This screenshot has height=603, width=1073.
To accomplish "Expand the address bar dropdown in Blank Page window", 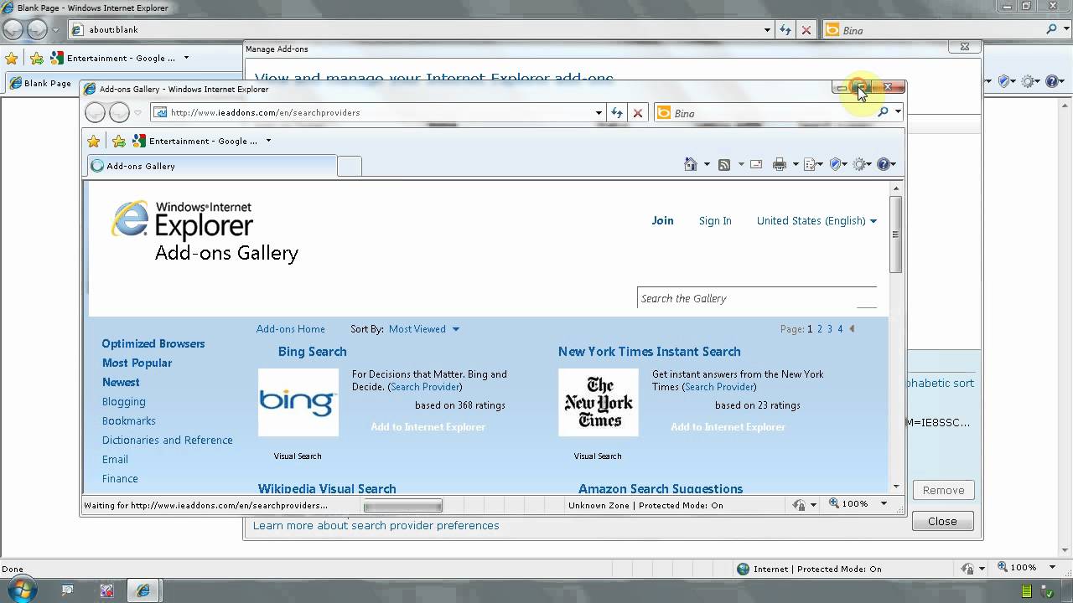I will click(767, 30).
